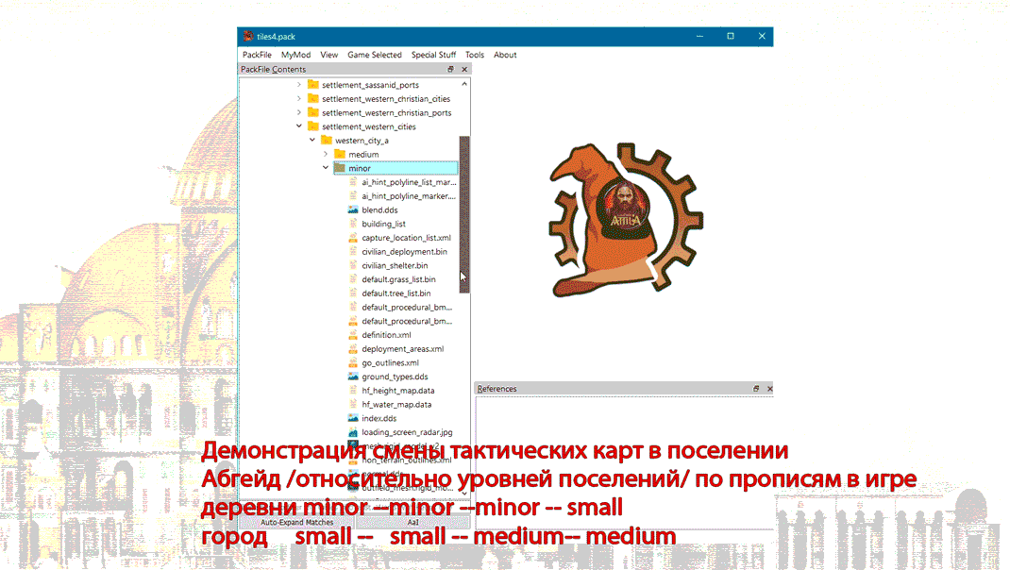
Task: Expand the medium folder
Action: 326,154
